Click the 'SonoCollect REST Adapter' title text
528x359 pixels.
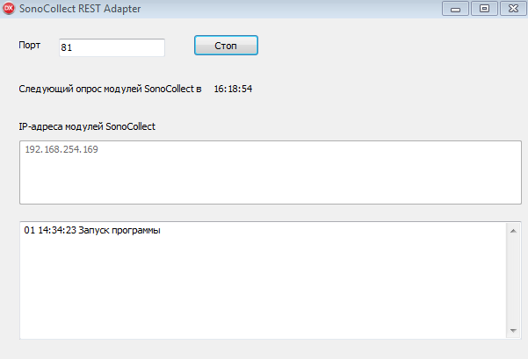coord(80,9)
